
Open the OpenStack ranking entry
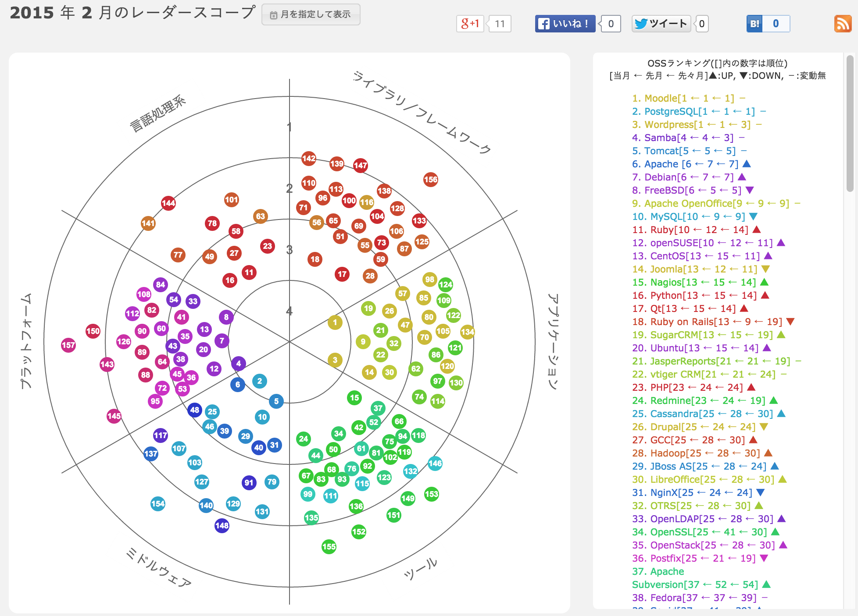675,545
